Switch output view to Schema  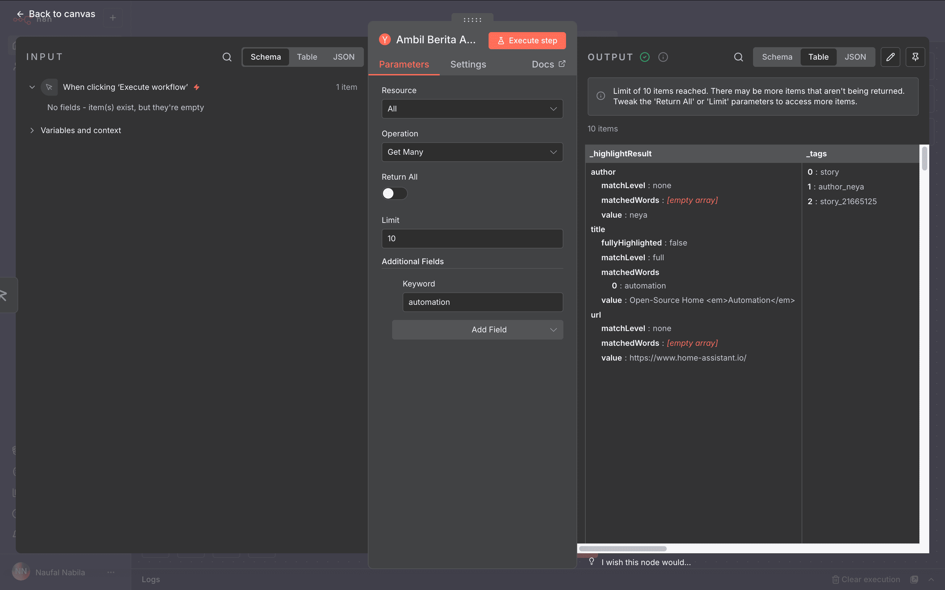click(x=777, y=57)
